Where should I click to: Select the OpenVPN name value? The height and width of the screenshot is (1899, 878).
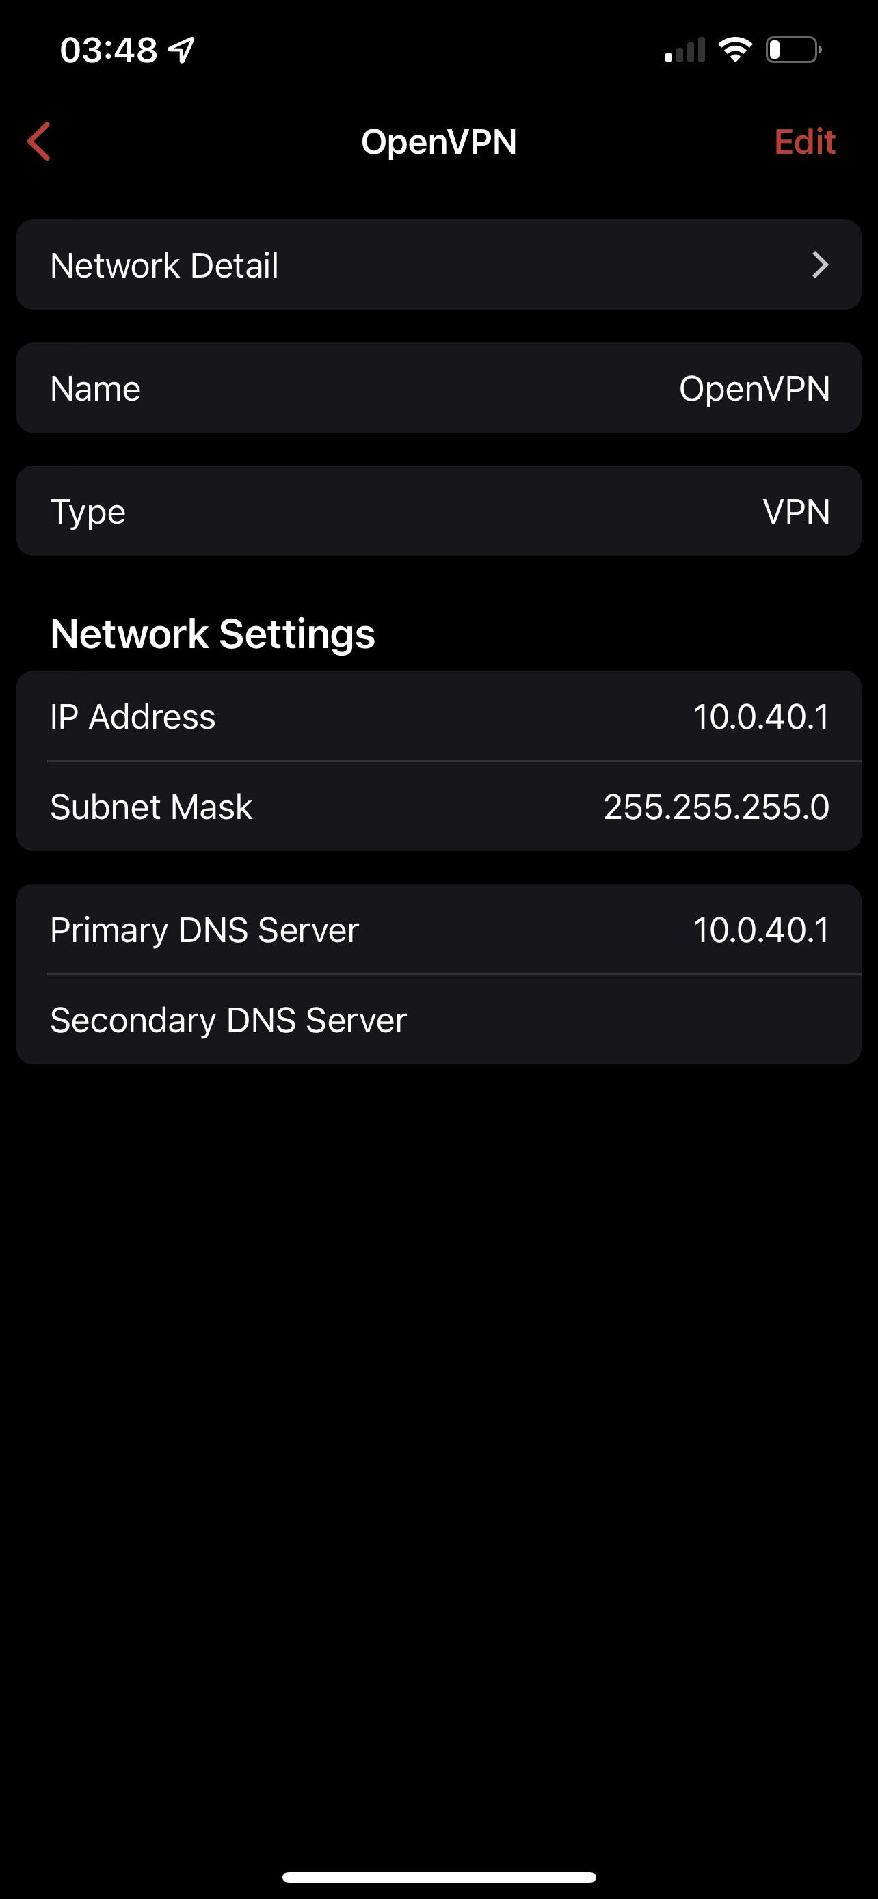point(754,388)
